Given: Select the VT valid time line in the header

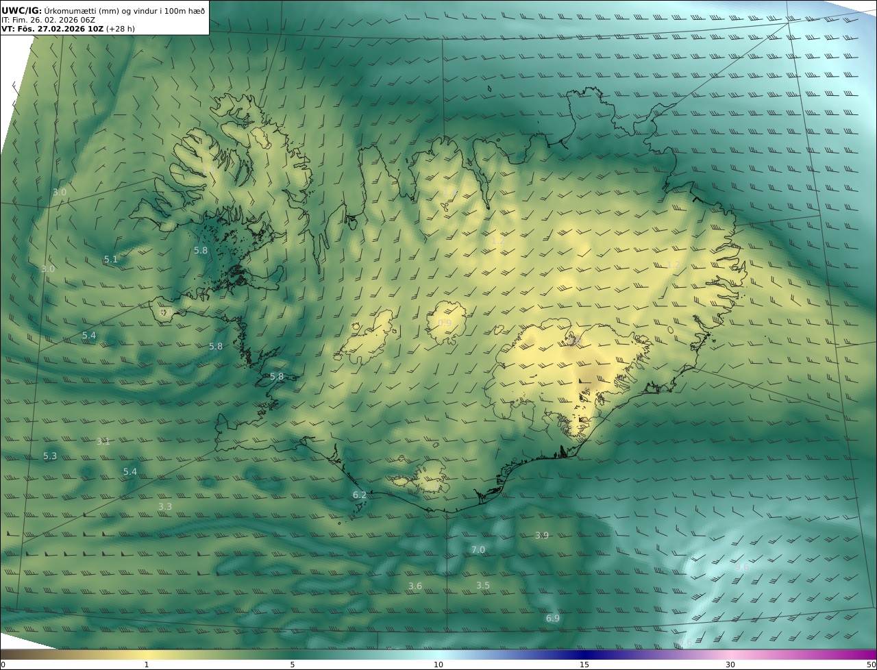Looking at the screenshot, I should coord(67,29).
